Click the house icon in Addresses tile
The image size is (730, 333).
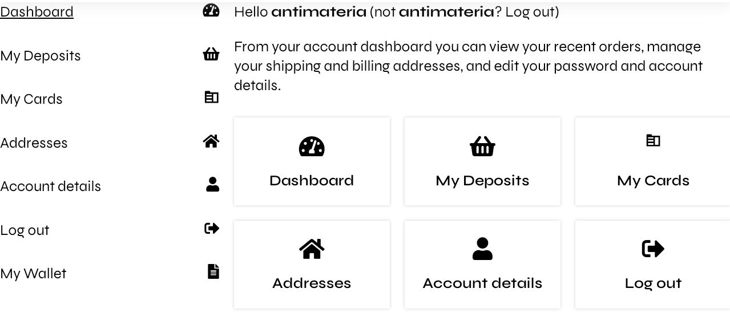(312, 249)
